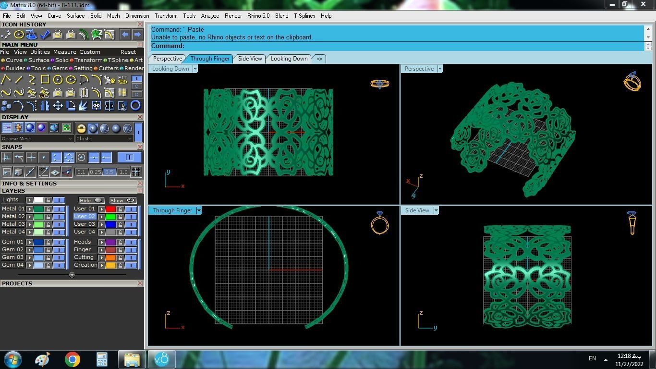Open the Coarse Mesh dropdown
This screenshot has width=656, height=369.
point(36,138)
